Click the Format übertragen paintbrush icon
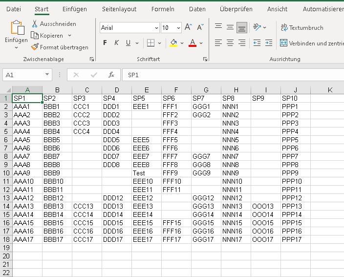This screenshot has height=277, width=344. click(x=35, y=47)
